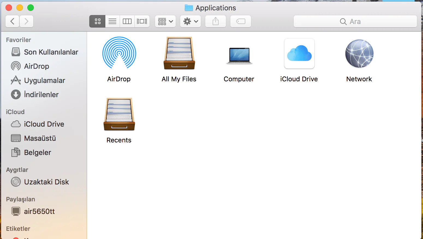Select the Network globe icon
The height and width of the screenshot is (239, 423).
(x=359, y=53)
